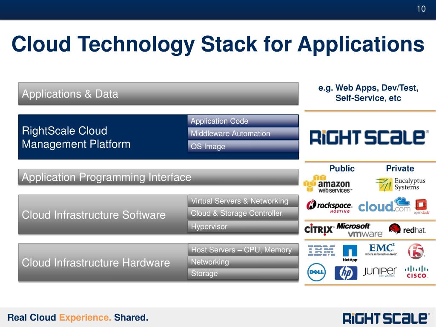Click the large RightScale logo beside the platform
The height and width of the screenshot is (327, 436).
pos(369,137)
